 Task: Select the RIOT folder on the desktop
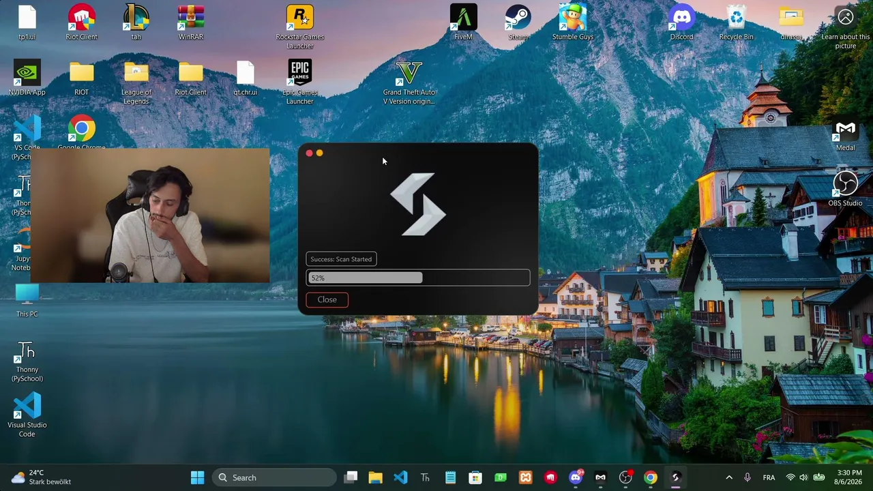pyautogui.click(x=82, y=78)
